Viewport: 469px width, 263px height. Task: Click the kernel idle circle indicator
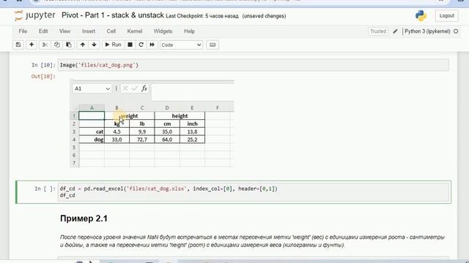(x=456, y=31)
